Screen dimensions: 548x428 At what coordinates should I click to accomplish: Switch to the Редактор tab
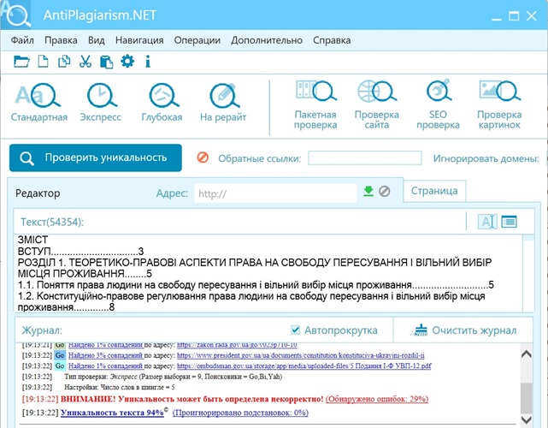pyautogui.click(x=38, y=193)
